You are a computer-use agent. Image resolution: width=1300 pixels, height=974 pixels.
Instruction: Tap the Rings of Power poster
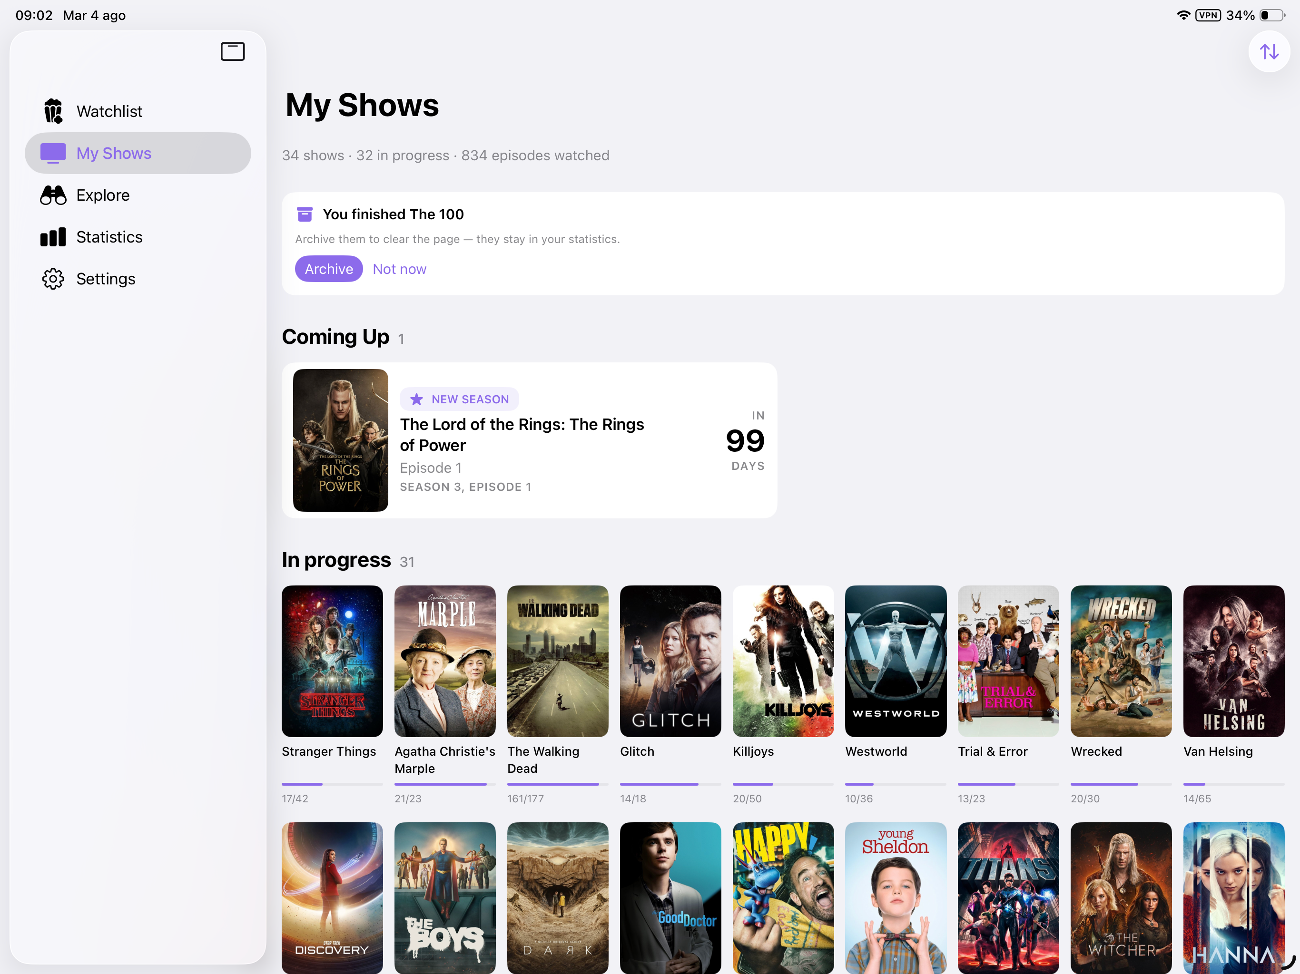point(340,440)
